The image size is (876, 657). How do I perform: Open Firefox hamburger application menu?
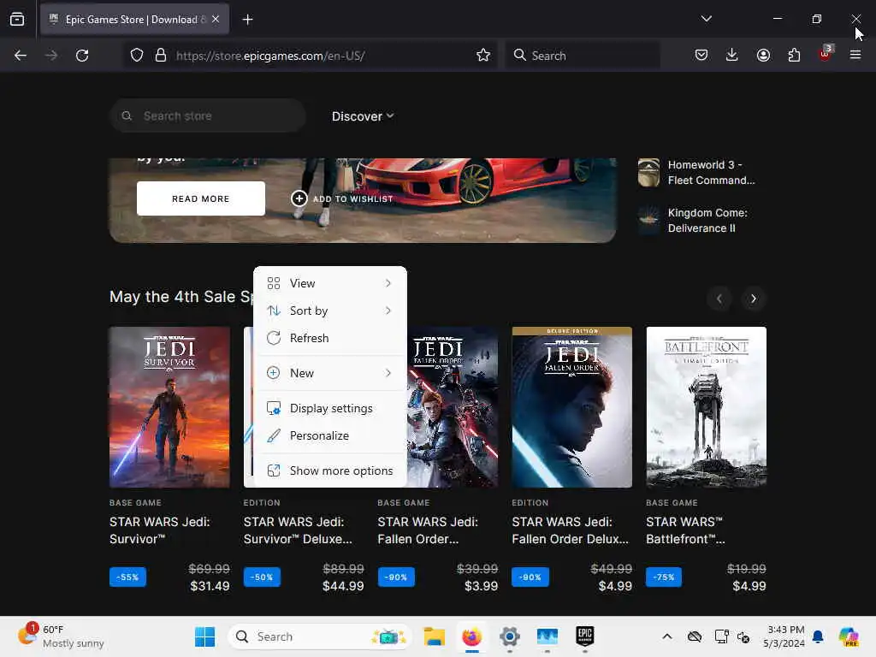tap(855, 55)
